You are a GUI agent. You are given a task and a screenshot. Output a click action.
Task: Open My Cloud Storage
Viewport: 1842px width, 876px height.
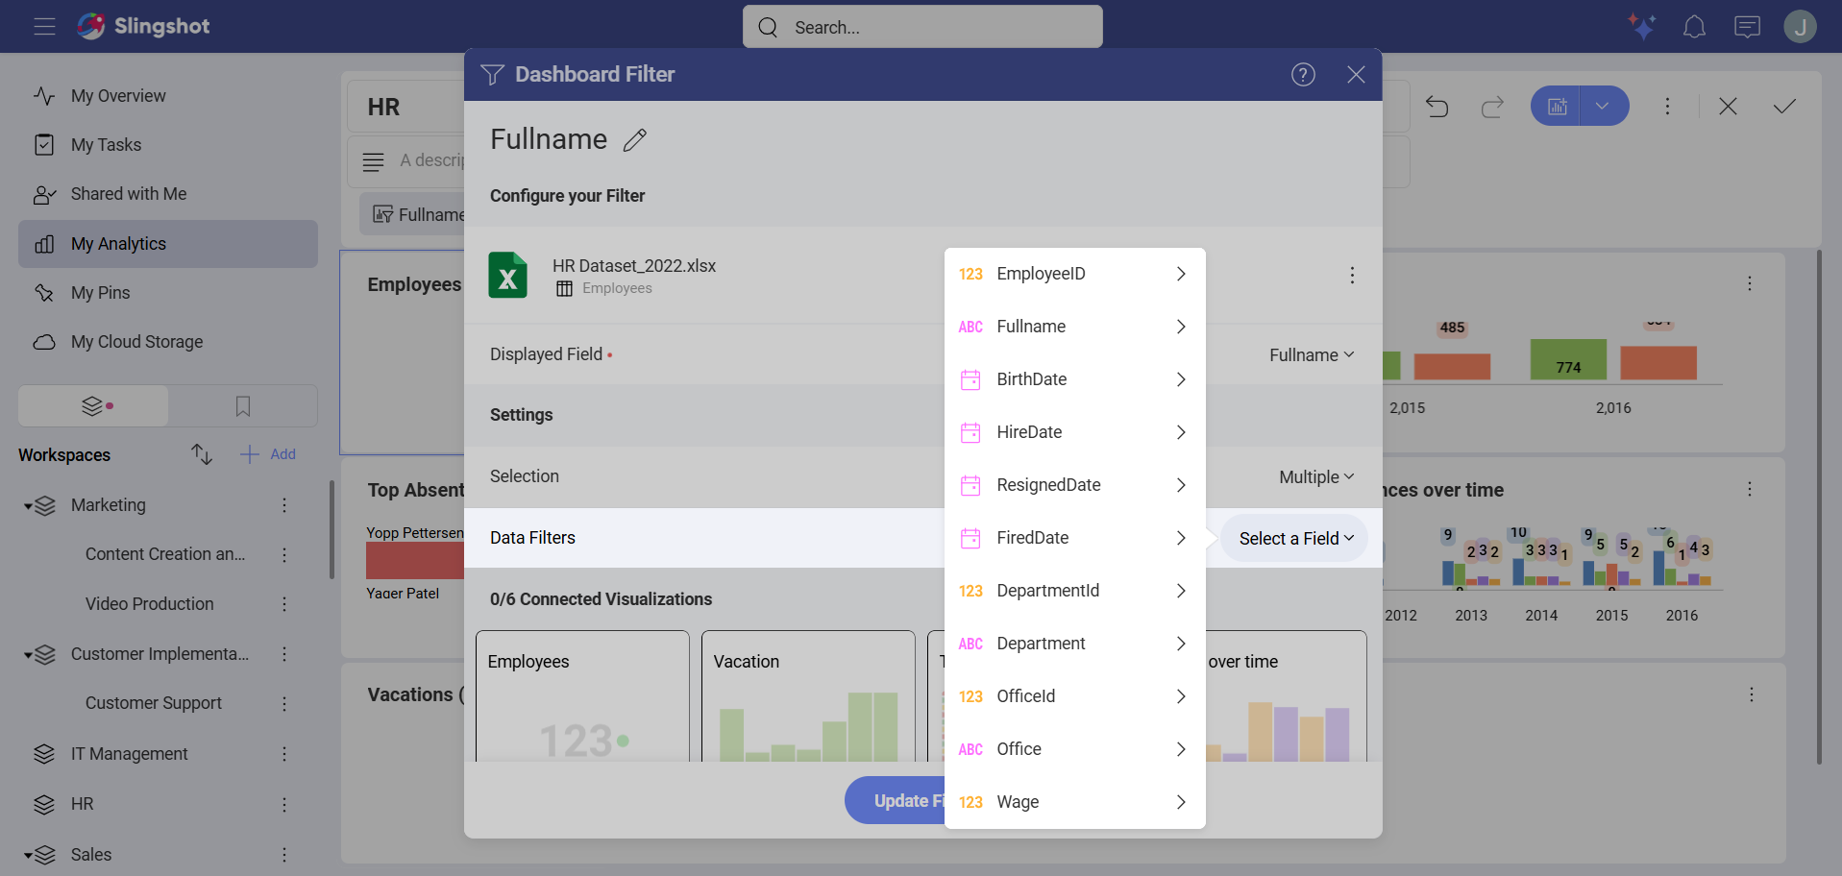(168, 342)
